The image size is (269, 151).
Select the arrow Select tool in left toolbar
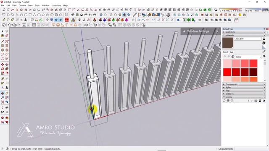3,31
